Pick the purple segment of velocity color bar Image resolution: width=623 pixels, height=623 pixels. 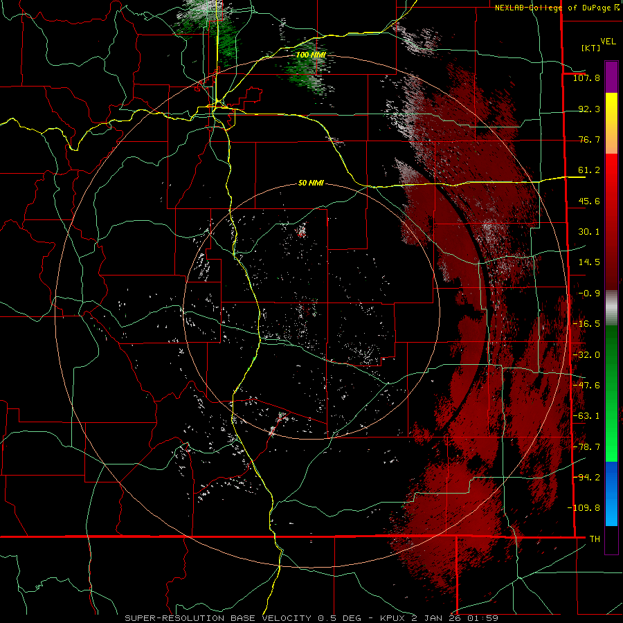point(611,77)
